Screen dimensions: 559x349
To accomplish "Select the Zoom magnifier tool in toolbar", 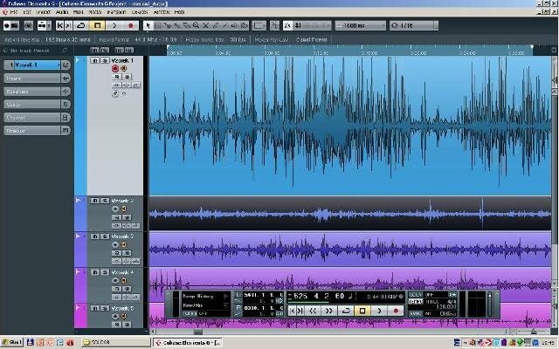I will (196, 25).
